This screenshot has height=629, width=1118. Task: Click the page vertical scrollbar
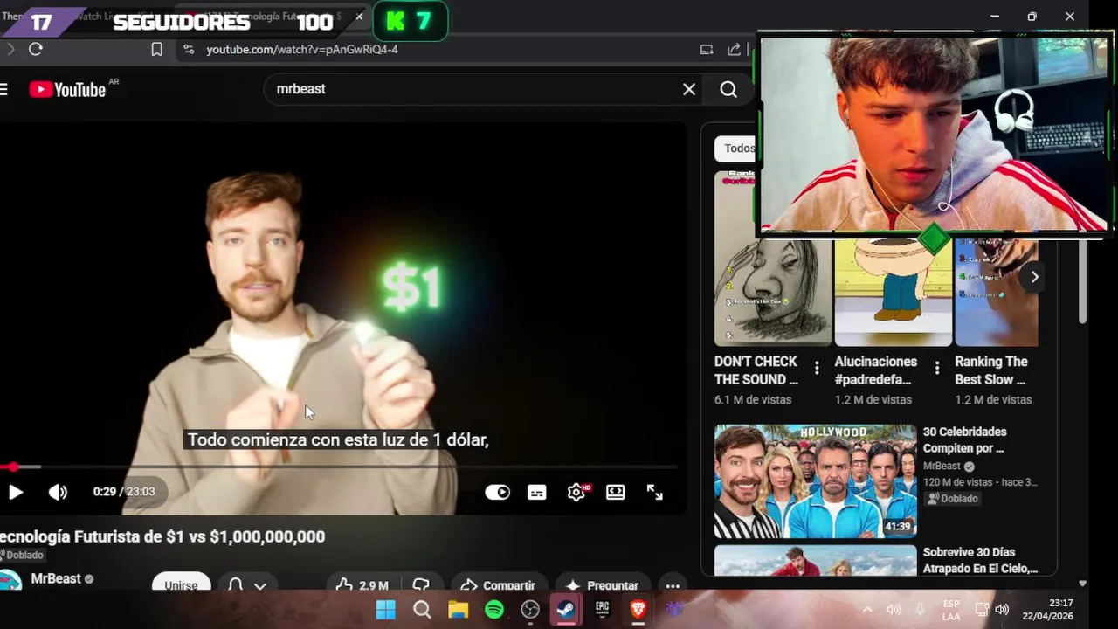tap(1083, 280)
